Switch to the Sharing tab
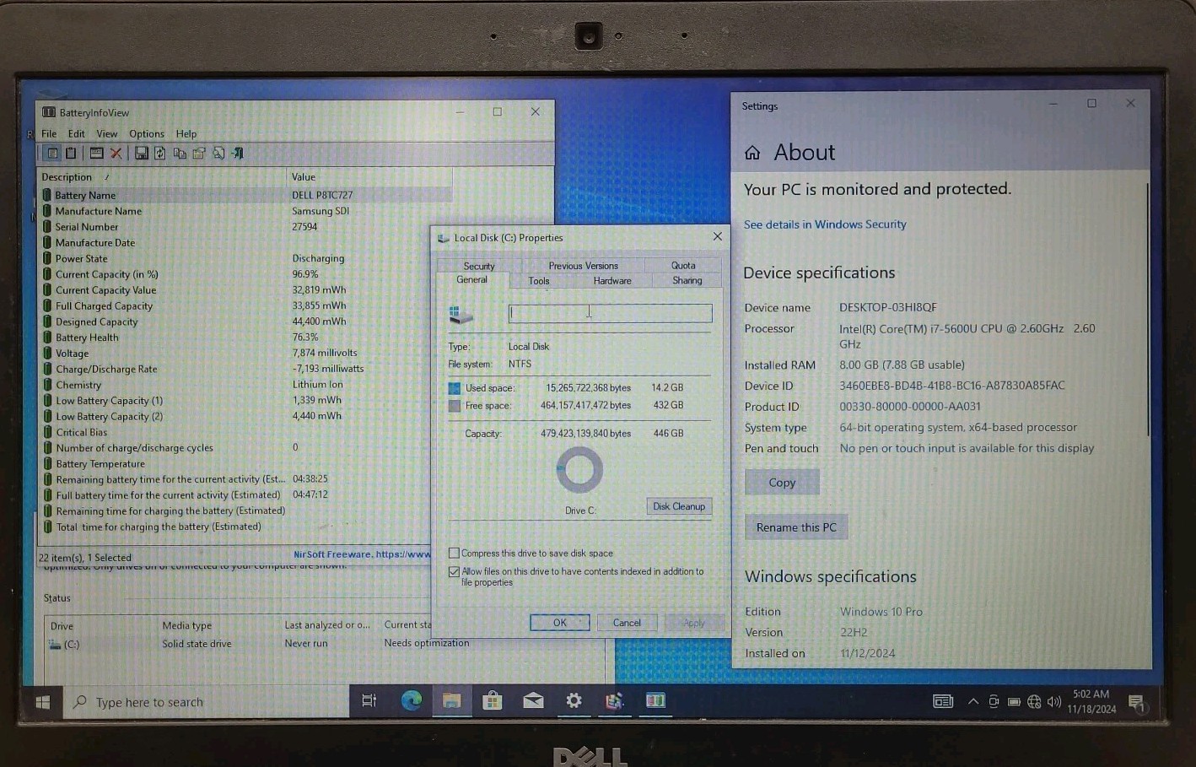Screen dimensions: 1196x767 tap(687, 281)
